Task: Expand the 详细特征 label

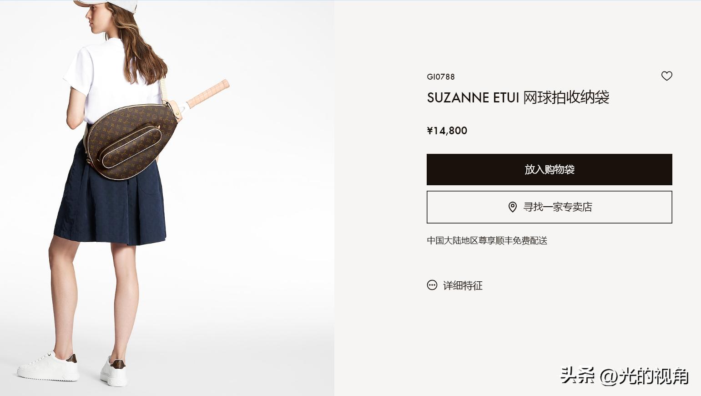Action: (x=463, y=285)
